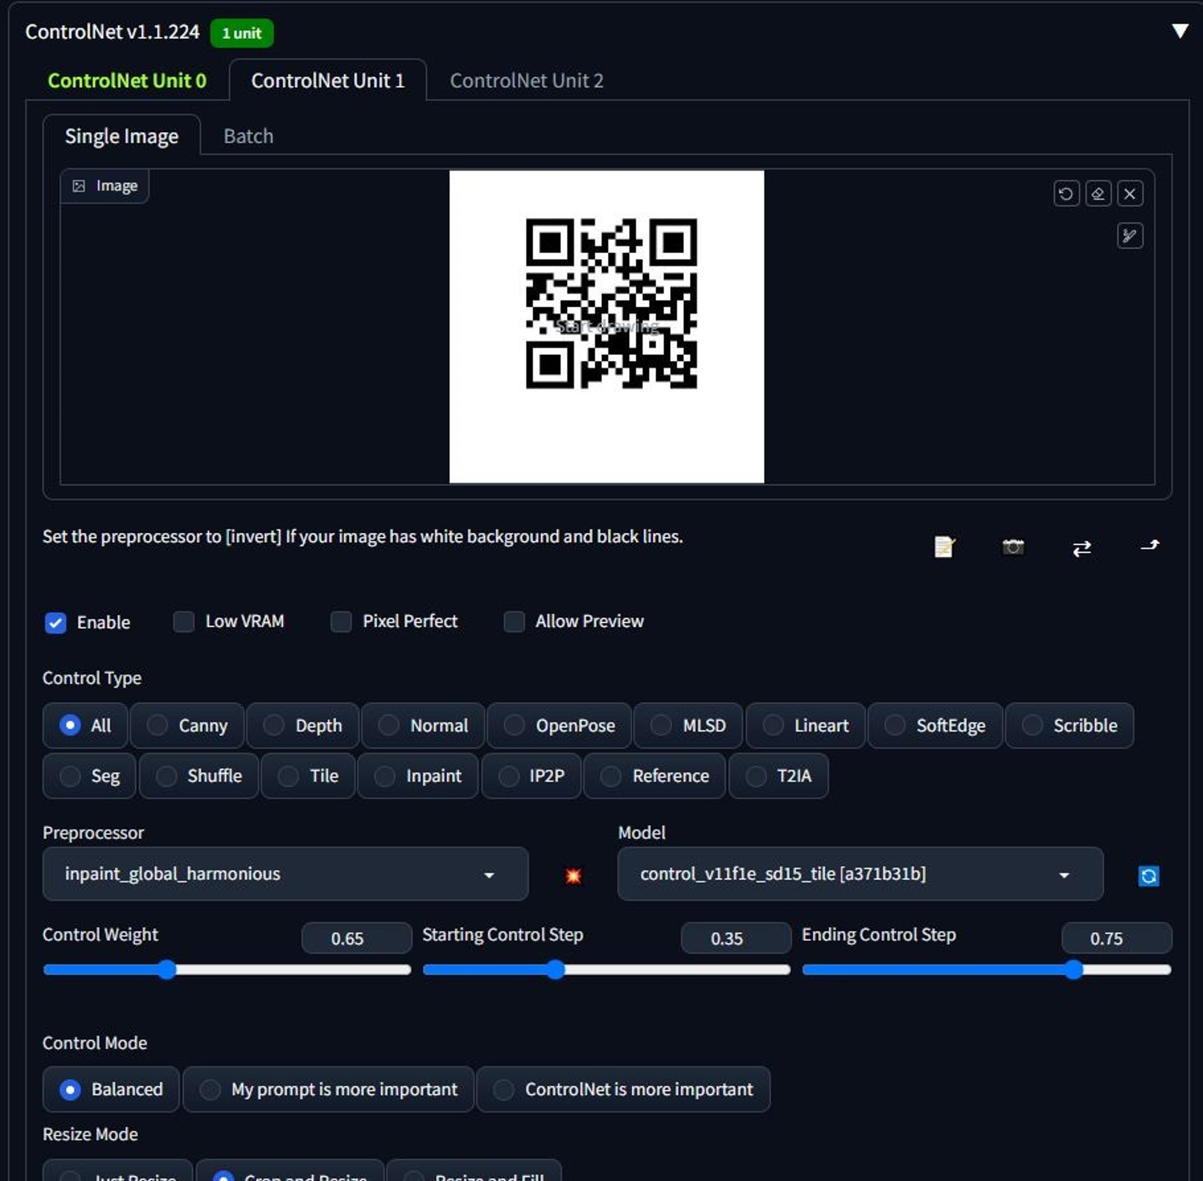The height and width of the screenshot is (1181, 1203).
Task: Check the Low VRAM box
Action: click(184, 622)
